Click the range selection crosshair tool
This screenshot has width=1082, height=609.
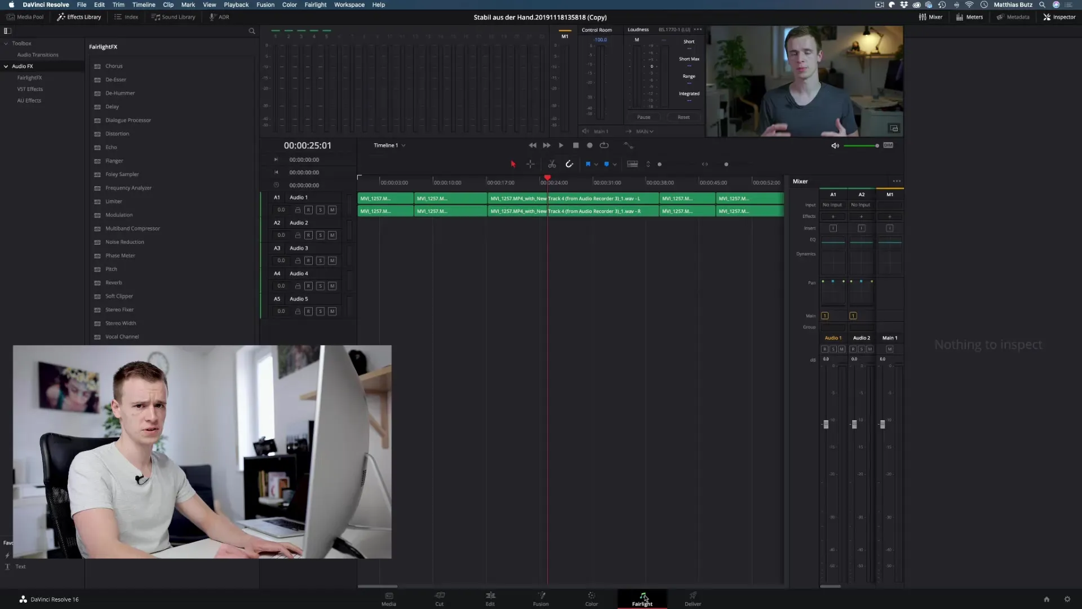tap(530, 164)
